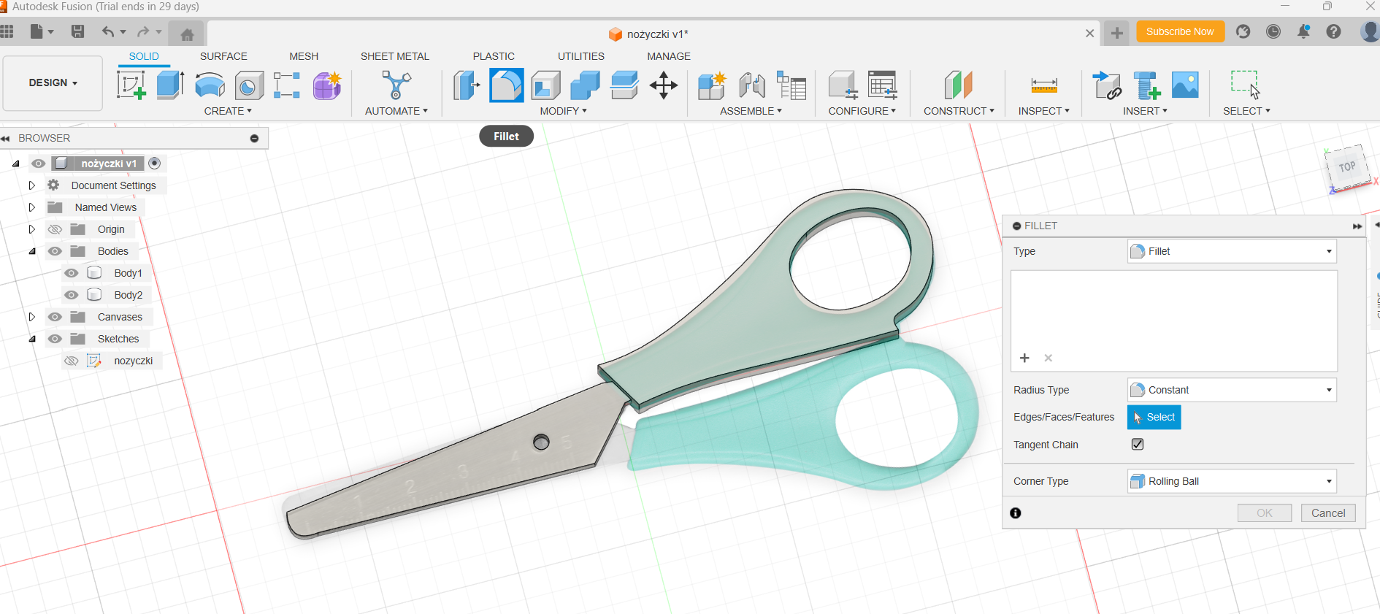Viewport: 1380px width, 614px height.
Task: Collapse the Bodies folder
Action: click(32, 251)
